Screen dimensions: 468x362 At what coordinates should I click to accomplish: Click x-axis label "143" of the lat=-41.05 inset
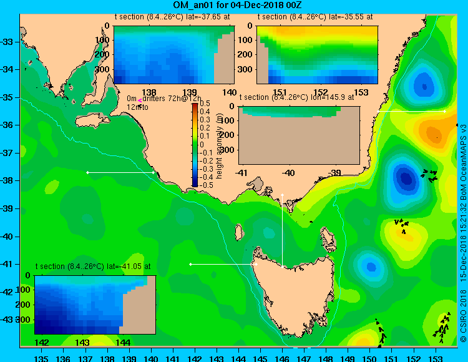[82, 343]
